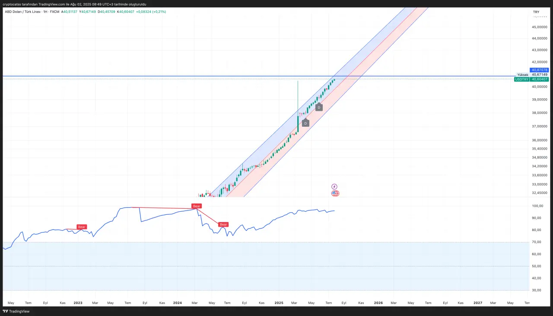Screen dimensions: 553x316
Task: Open the US flag economic event marker
Action: tap(335, 194)
